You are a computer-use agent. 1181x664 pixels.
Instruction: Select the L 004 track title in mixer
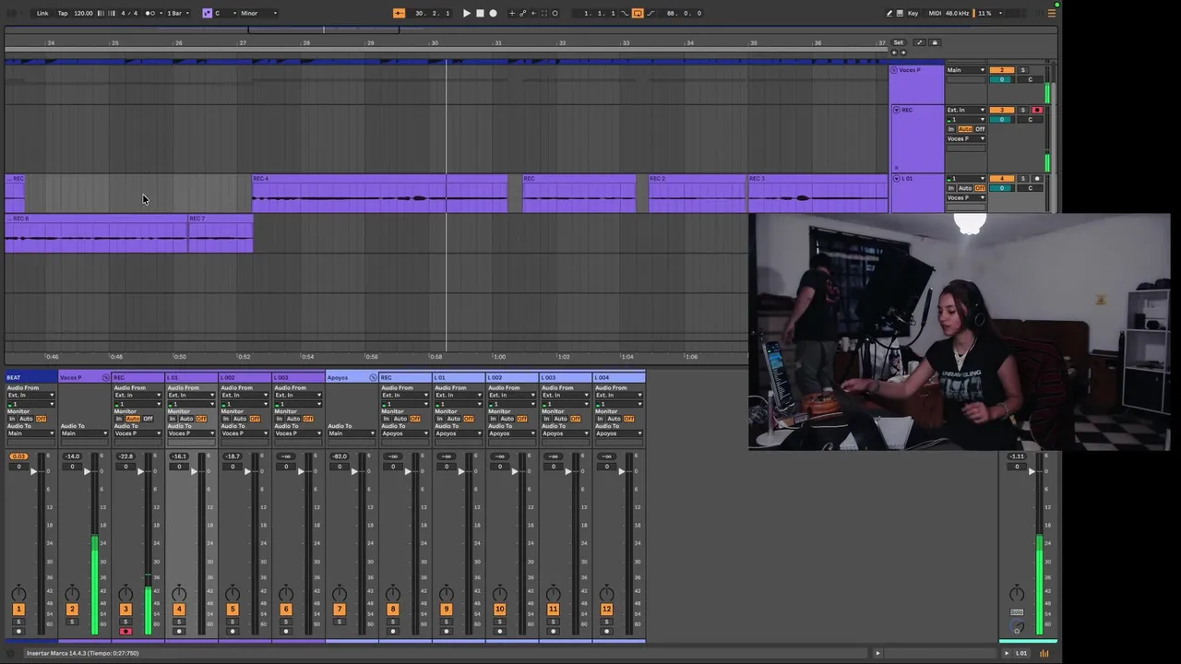coord(619,377)
